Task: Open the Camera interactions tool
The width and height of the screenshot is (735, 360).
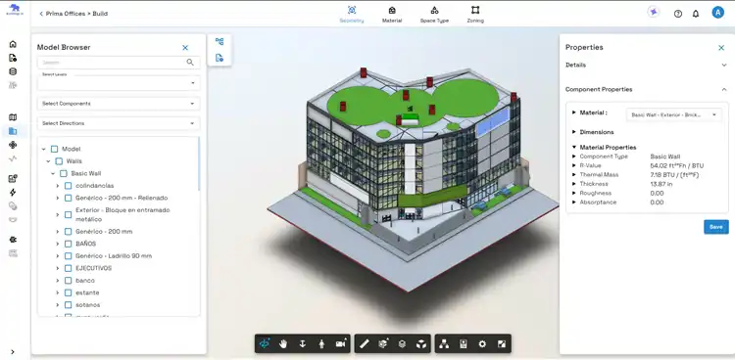Action: pyautogui.click(x=340, y=343)
